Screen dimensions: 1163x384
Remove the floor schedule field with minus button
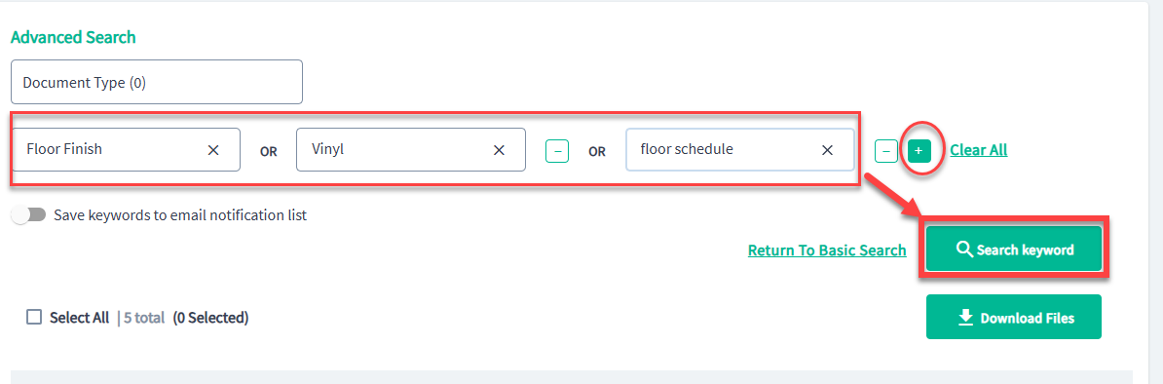click(886, 151)
